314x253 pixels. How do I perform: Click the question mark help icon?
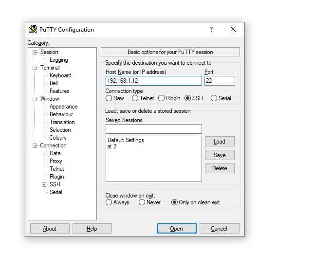(211, 29)
